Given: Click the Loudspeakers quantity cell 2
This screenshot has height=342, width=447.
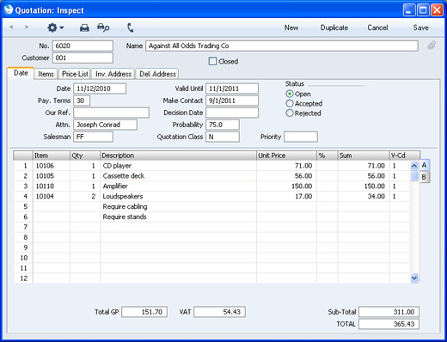Looking at the screenshot, I should pos(85,196).
